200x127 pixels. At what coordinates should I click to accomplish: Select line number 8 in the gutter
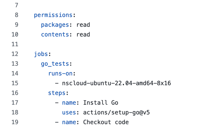tap(16, 15)
